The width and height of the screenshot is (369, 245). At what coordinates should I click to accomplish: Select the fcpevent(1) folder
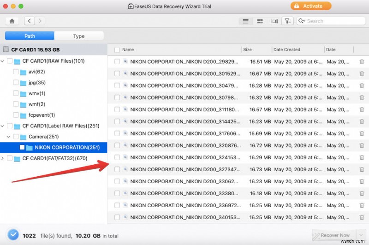point(42,115)
